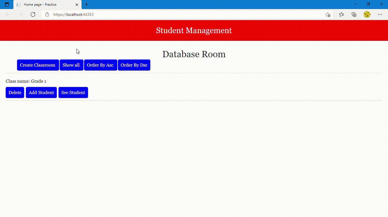The image size is (388, 217).
Task: Open the Settings and more menu
Action: [380, 14]
